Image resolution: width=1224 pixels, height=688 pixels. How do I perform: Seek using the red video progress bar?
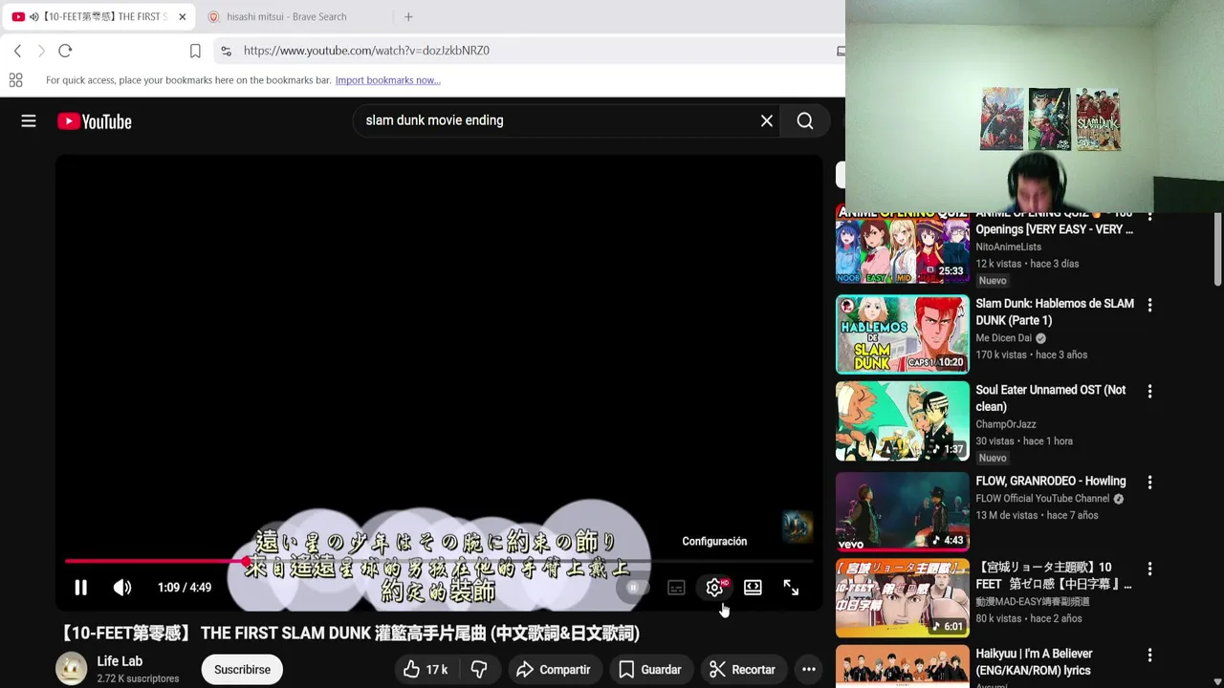click(439, 562)
